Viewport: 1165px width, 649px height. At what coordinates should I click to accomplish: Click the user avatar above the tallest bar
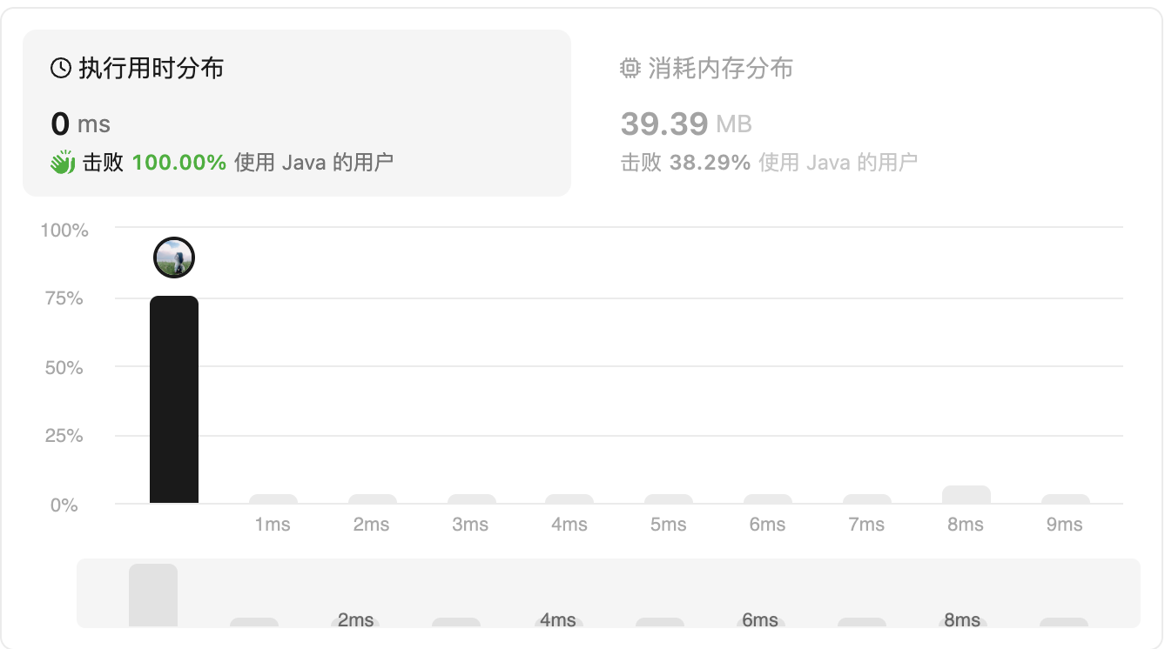(x=173, y=258)
